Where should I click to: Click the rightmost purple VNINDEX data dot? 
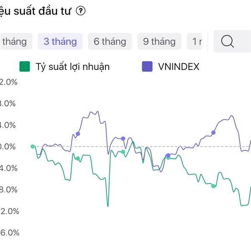[x=213, y=133]
